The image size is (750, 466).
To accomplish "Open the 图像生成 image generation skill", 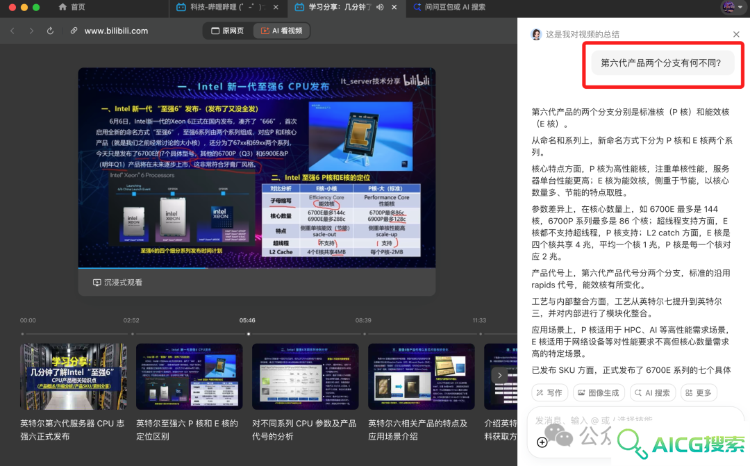I will (599, 393).
